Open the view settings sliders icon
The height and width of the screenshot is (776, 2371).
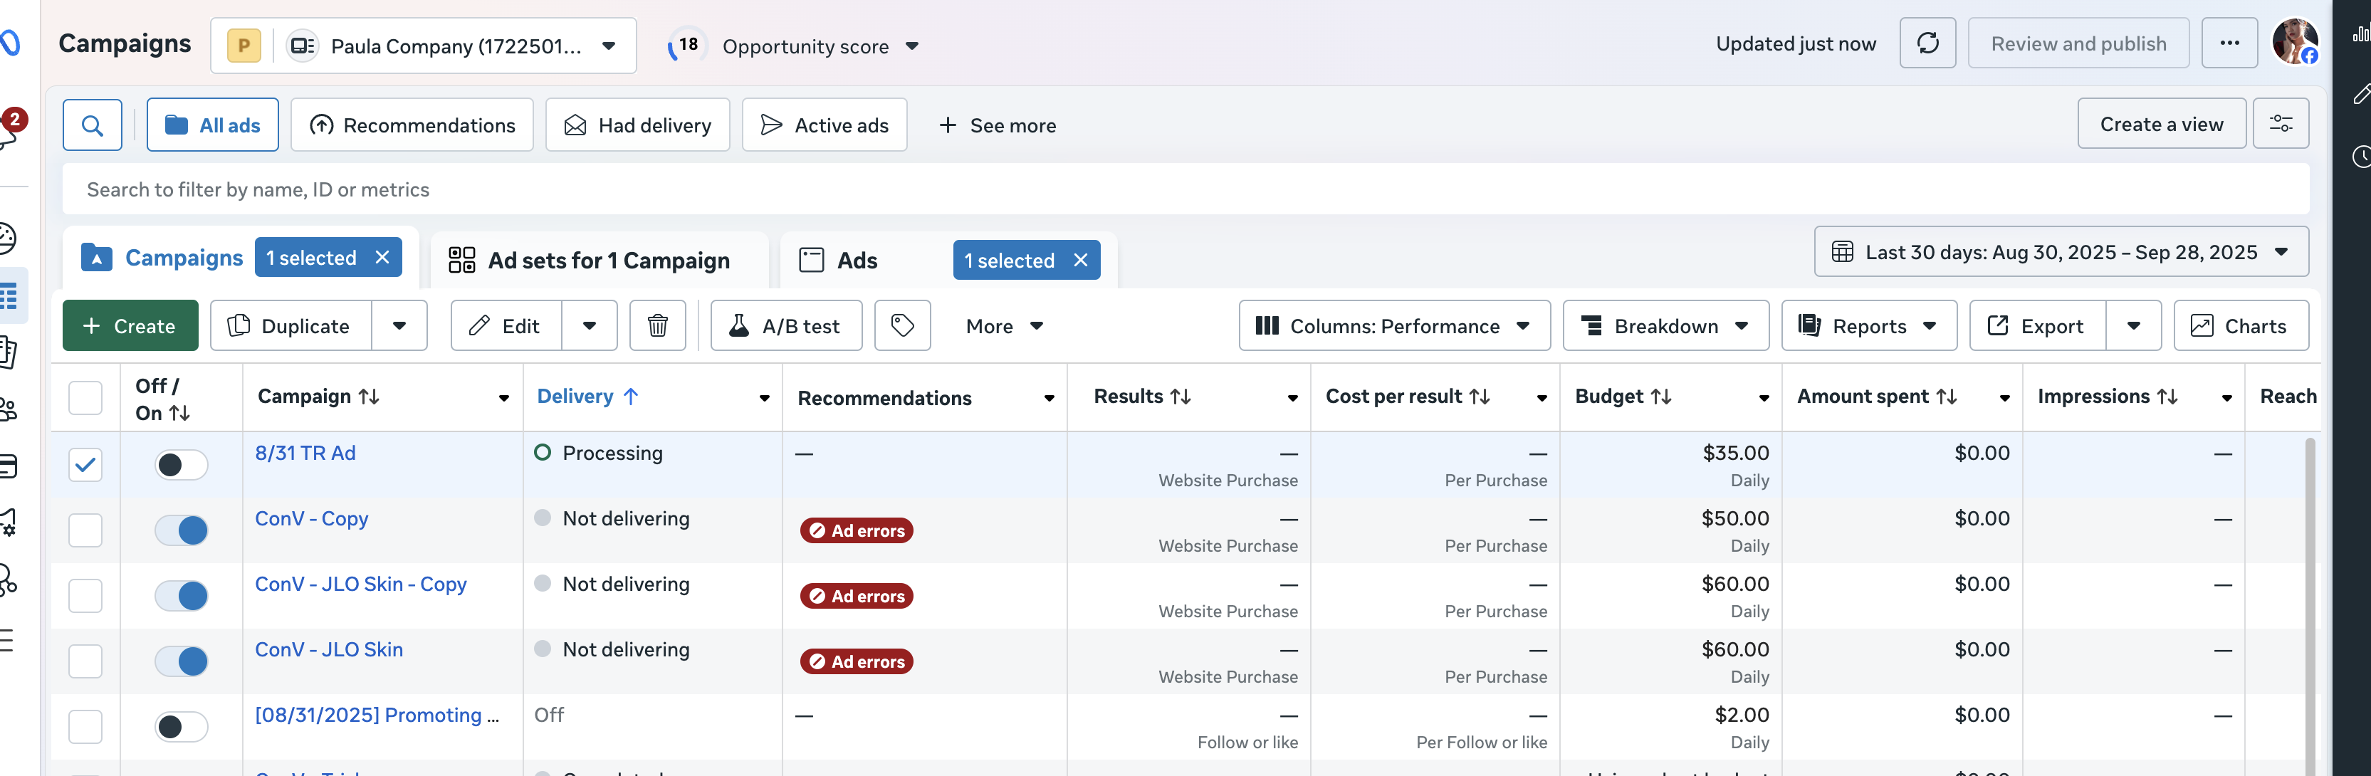point(2280,125)
